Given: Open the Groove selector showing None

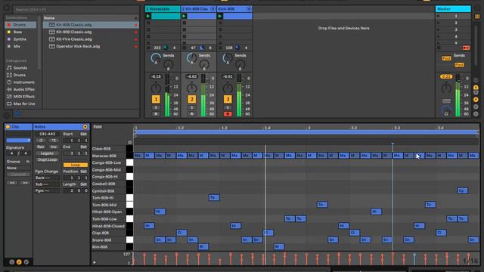Looking at the screenshot, I should pos(18,168).
